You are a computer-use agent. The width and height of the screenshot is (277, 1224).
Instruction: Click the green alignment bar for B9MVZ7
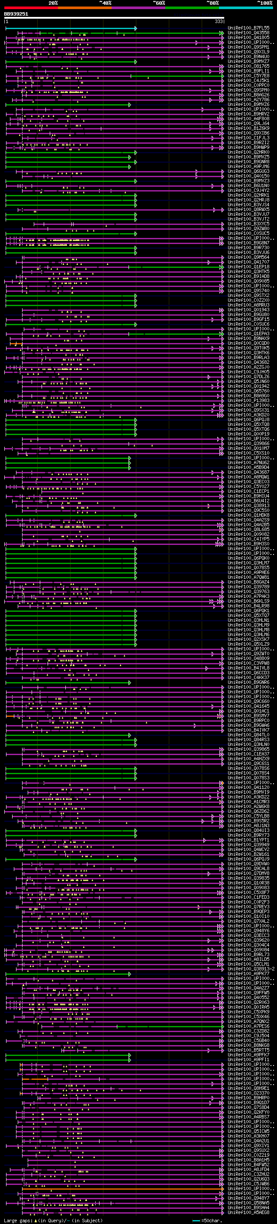71,62
